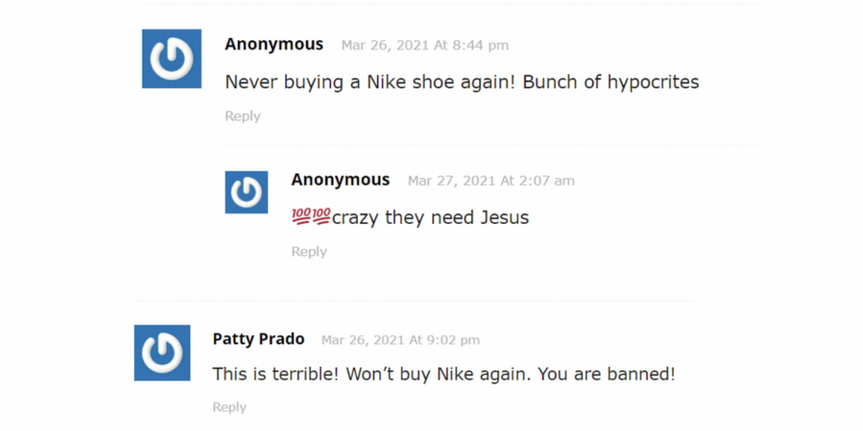The width and height of the screenshot is (863, 431).
Task: Click the avatar of the 2:07 am Anonymous reply
Action: tap(246, 193)
